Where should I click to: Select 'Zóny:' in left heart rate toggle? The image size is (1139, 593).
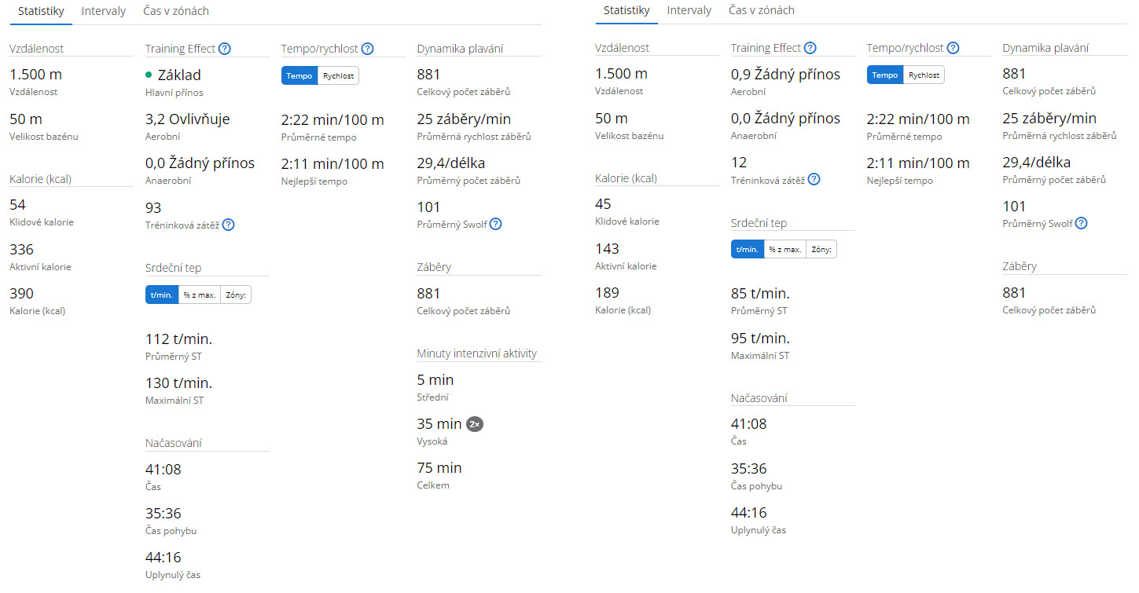click(236, 295)
